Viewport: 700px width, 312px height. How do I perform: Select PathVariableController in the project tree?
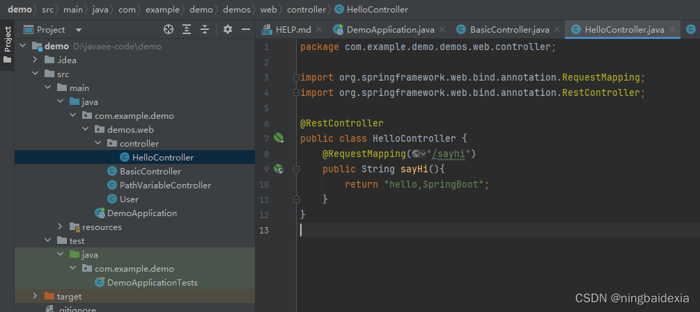(x=165, y=185)
